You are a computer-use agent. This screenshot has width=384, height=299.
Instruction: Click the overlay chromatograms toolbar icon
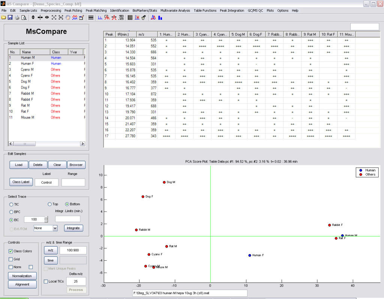point(75,18)
